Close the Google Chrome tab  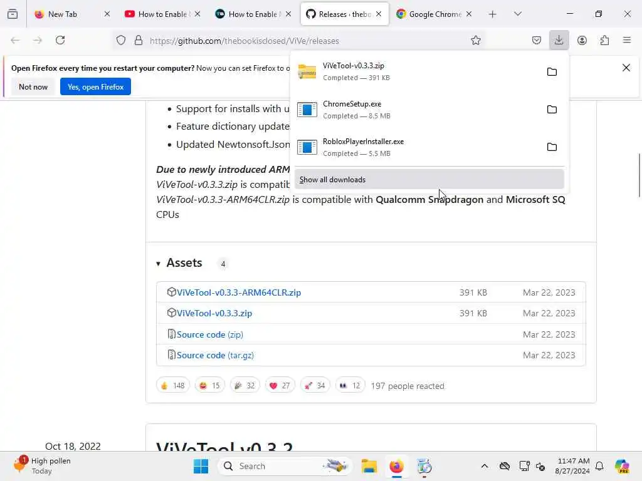pyautogui.click(x=469, y=14)
